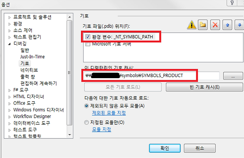The width and height of the screenshot is (244, 158).
Task: Select the 제외되지 않은 모든 모듈 radio button
Action: [x=86, y=106]
